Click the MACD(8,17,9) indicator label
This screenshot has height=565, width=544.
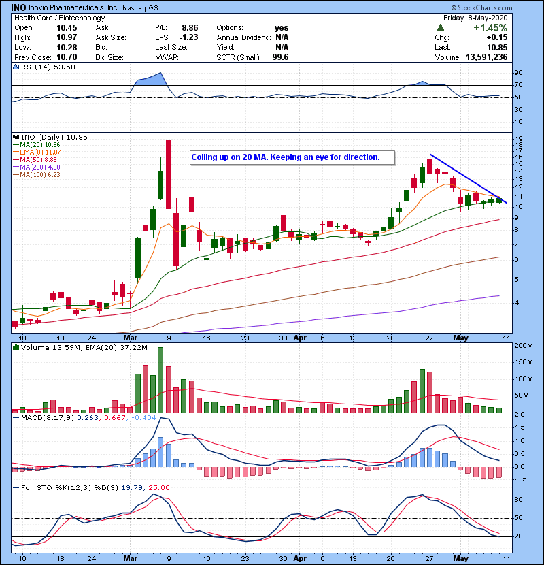pyautogui.click(x=47, y=418)
